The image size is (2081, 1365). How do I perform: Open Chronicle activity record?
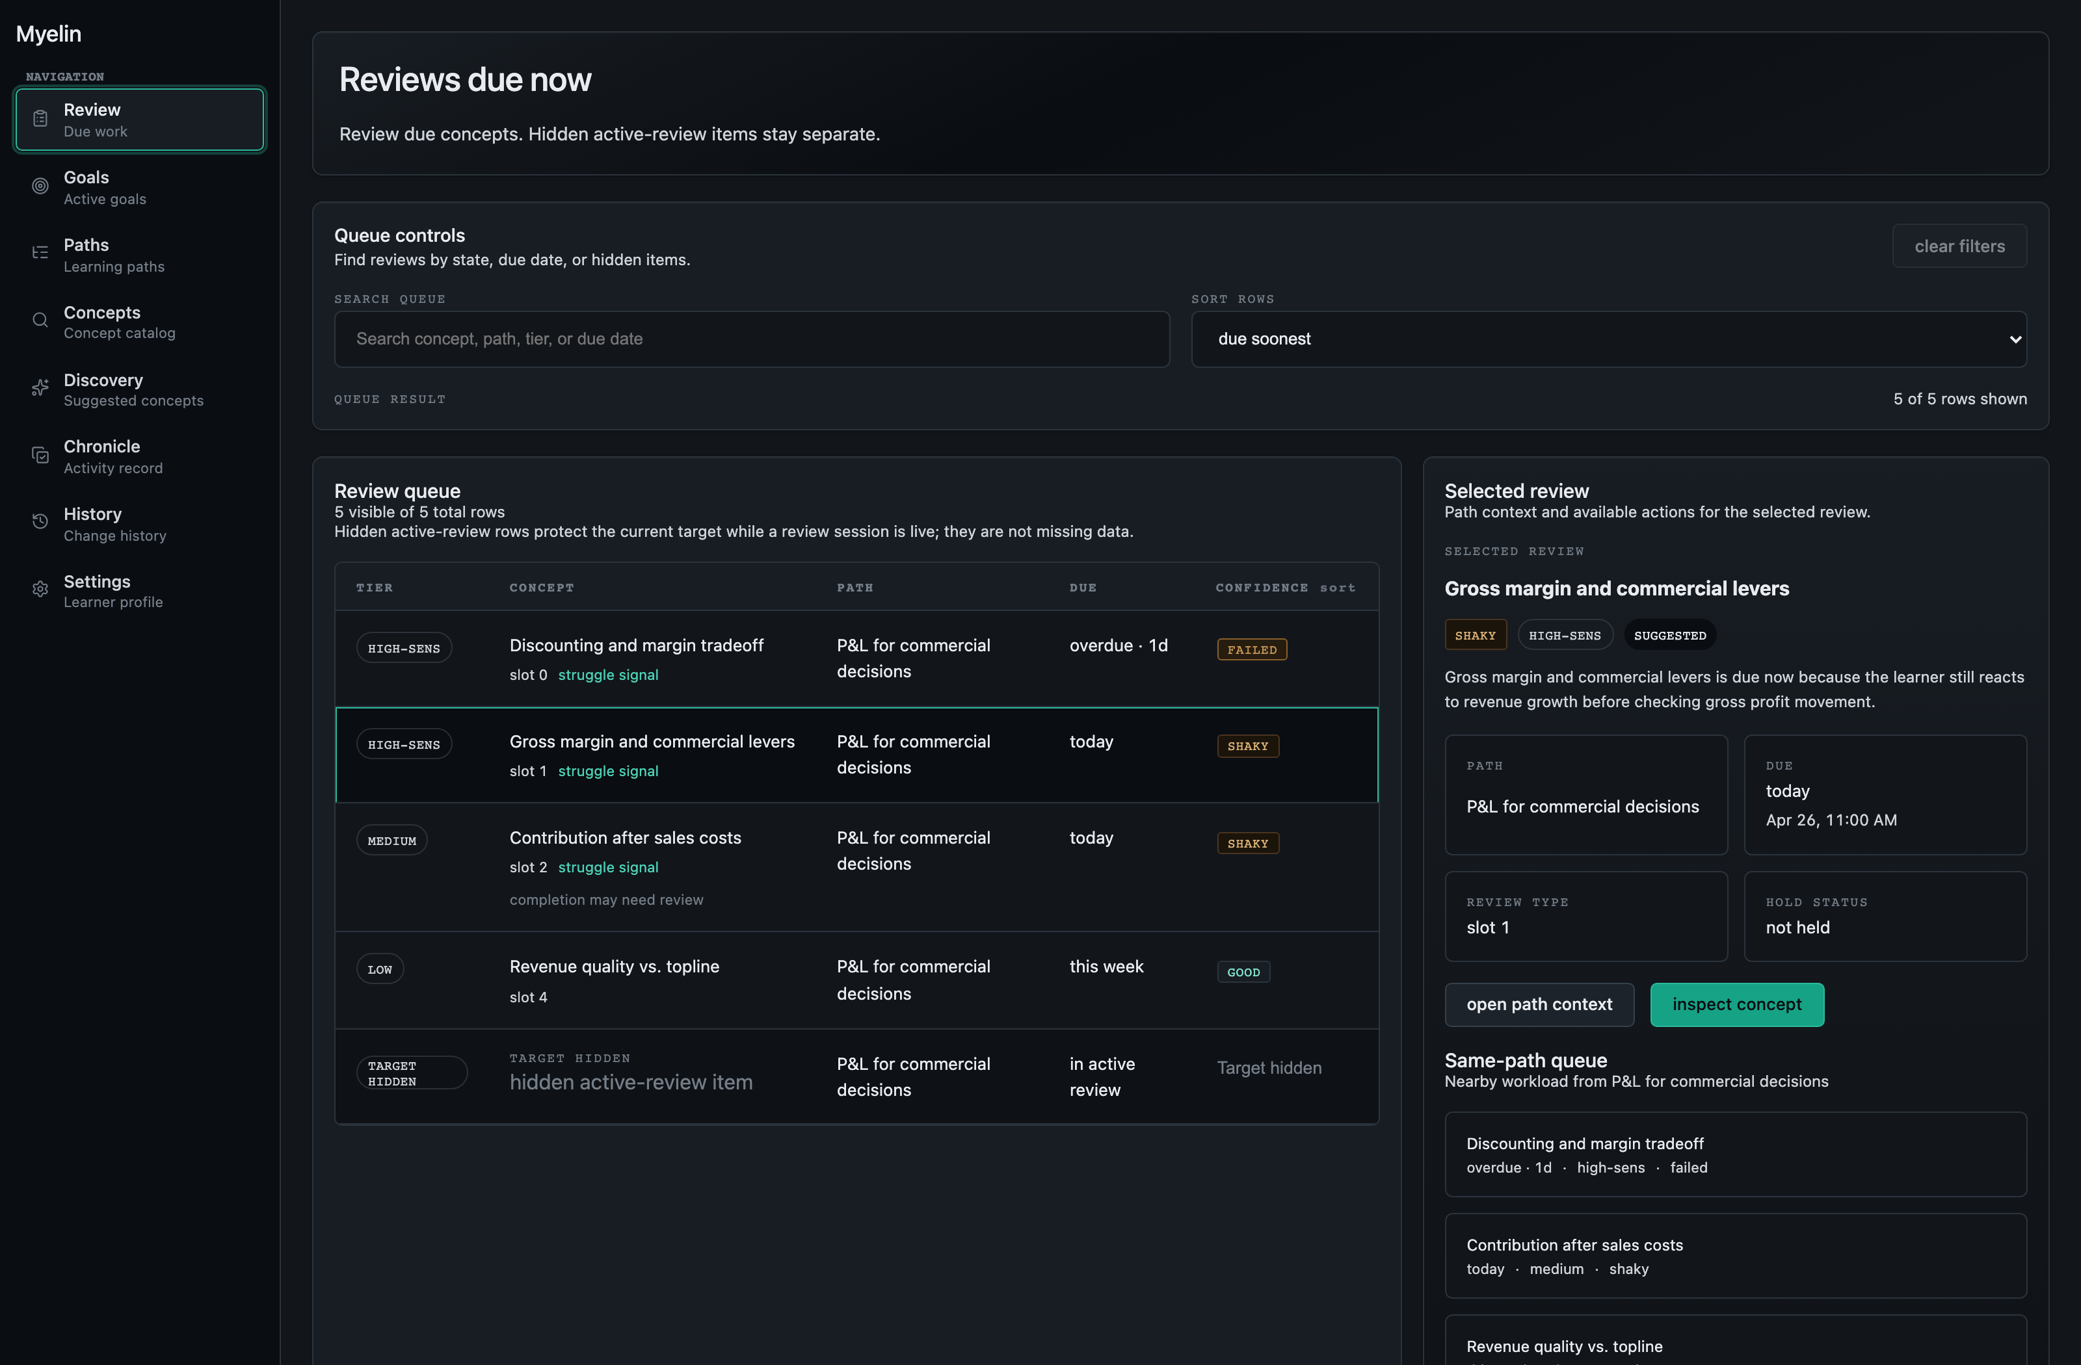(140, 456)
